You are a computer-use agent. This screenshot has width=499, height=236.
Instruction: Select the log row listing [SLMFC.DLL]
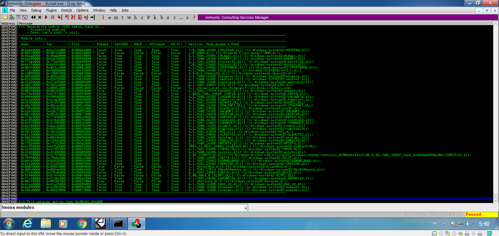(x=247, y=175)
